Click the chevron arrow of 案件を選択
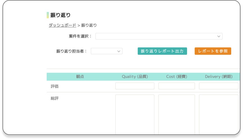The height and width of the screenshot is (140, 243). 219,36
